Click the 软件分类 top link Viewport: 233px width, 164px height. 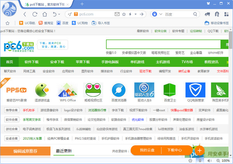(x=160, y=31)
